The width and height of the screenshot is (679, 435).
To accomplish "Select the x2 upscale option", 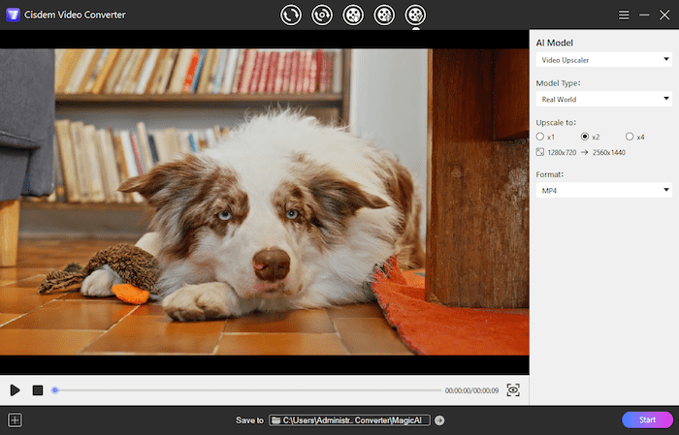I will 585,137.
